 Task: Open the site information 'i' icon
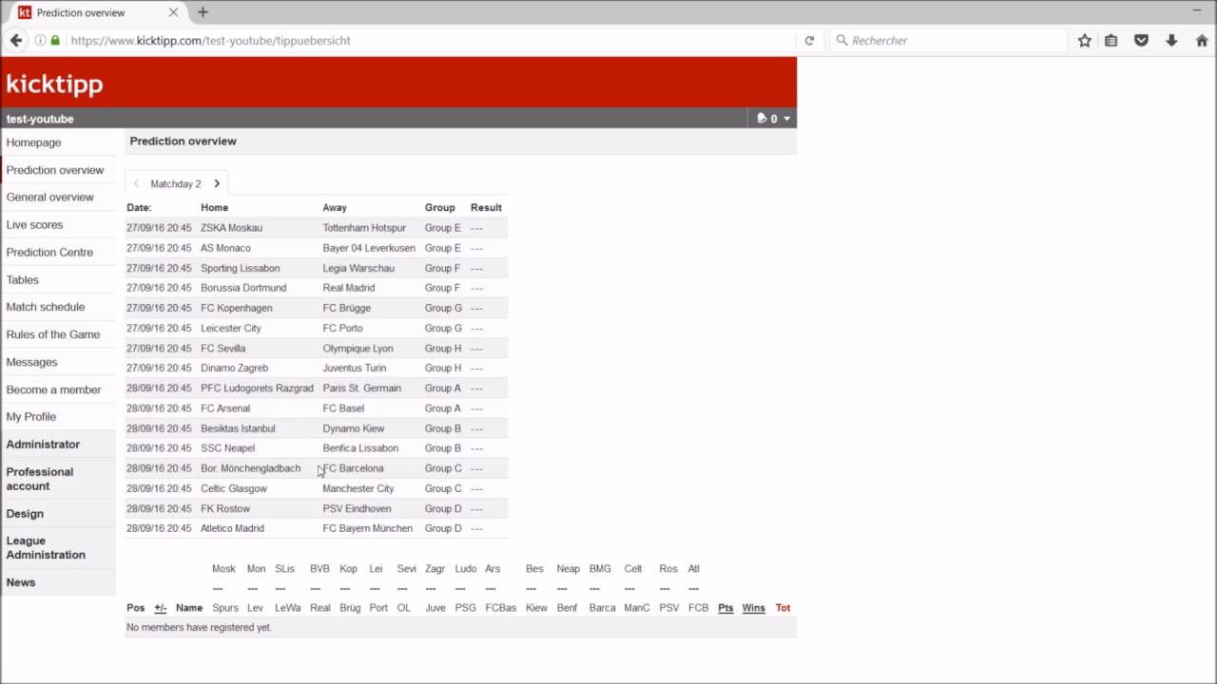pos(40,40)
